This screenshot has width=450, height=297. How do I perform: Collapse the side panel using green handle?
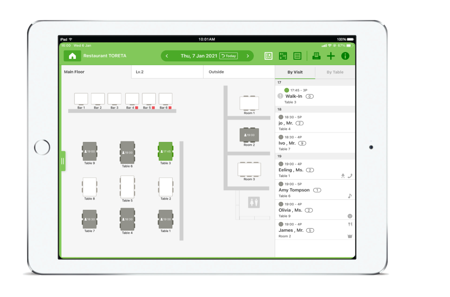tap(62, 161)
